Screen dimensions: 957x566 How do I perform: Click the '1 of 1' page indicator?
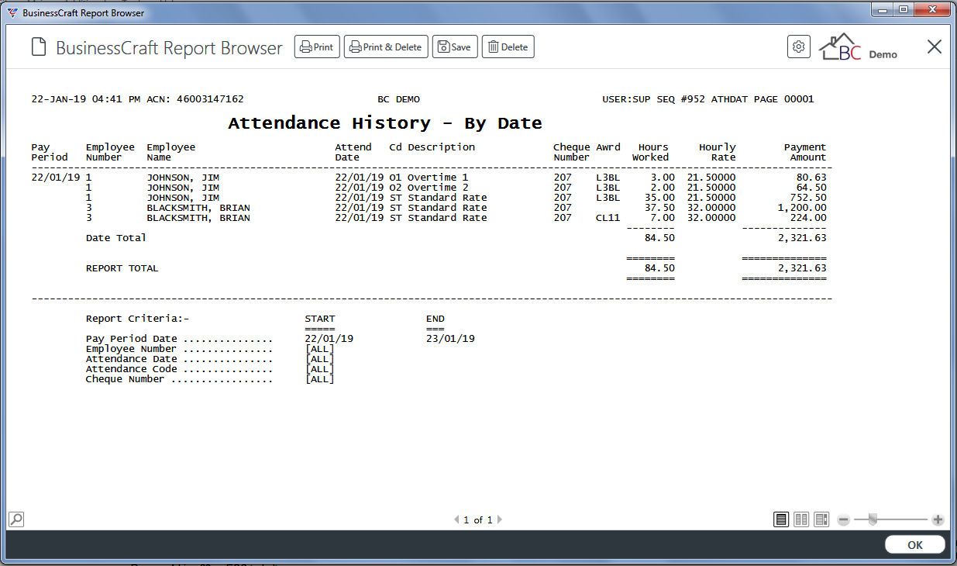(x=478, y=520)
